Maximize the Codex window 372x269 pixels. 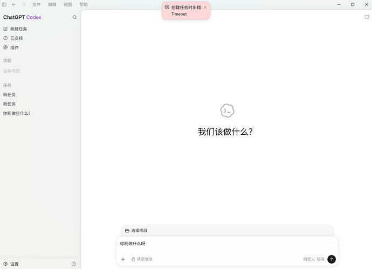(353, 4)
